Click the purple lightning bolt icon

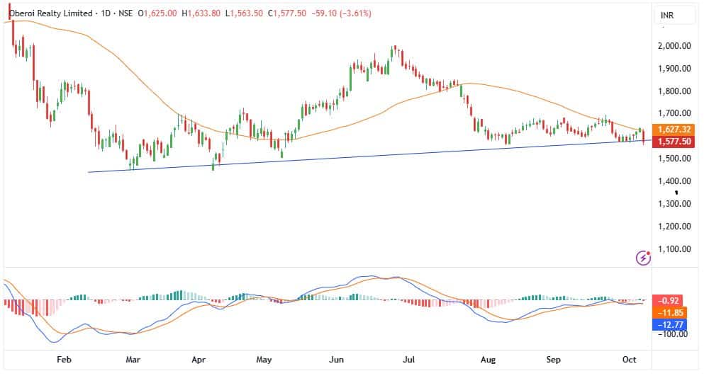[643, 258]
